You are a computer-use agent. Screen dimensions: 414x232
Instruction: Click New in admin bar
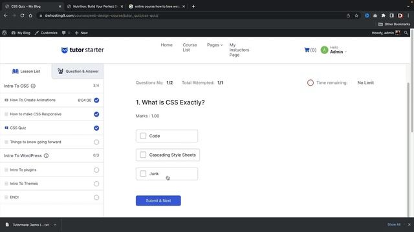(x=82, y=33)
